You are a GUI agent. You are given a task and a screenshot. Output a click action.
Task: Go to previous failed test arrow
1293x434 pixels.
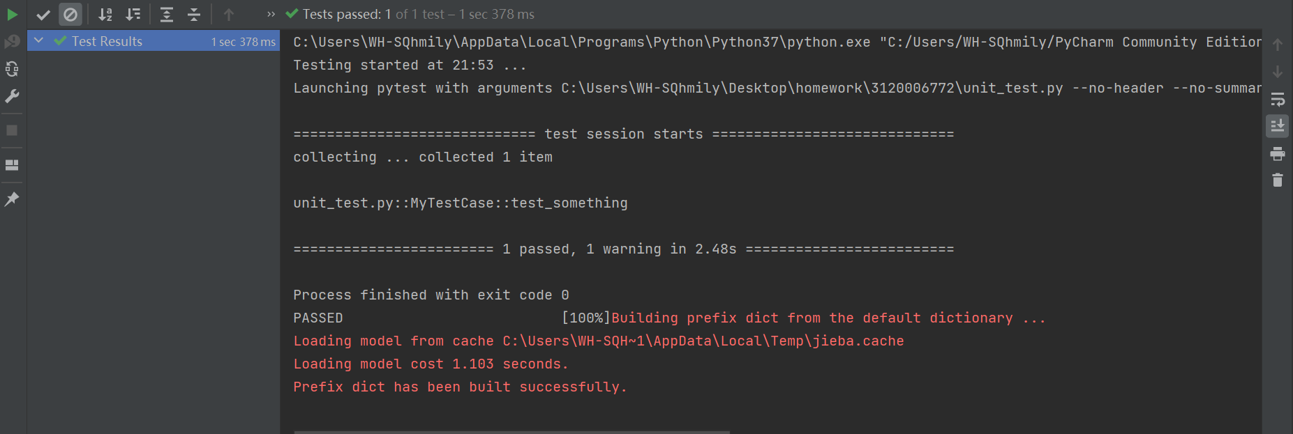tap(229, 15)
